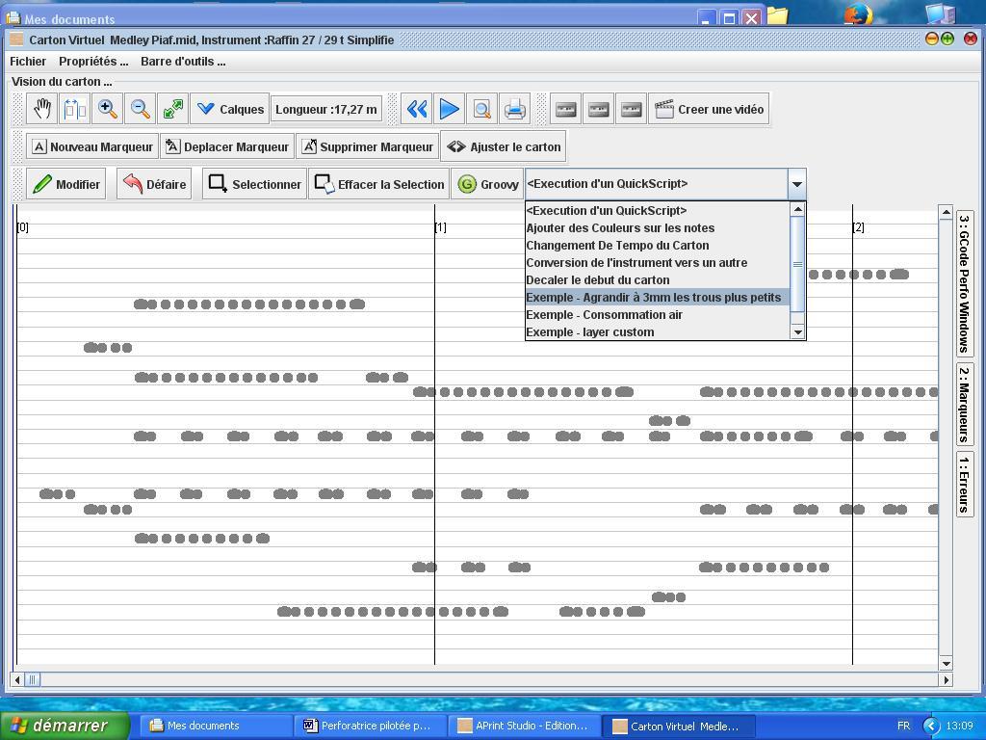Expand the QuickScript combo box arrow
This screenshot has width=986, height=740.
(796, 184)
